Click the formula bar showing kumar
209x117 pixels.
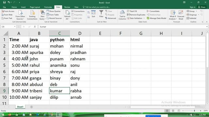pos(122,27)
